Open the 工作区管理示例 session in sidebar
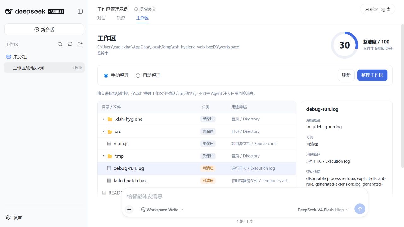The height and width of the screenshot is (227, 404). pyautogui.click(x=44, y=68)
